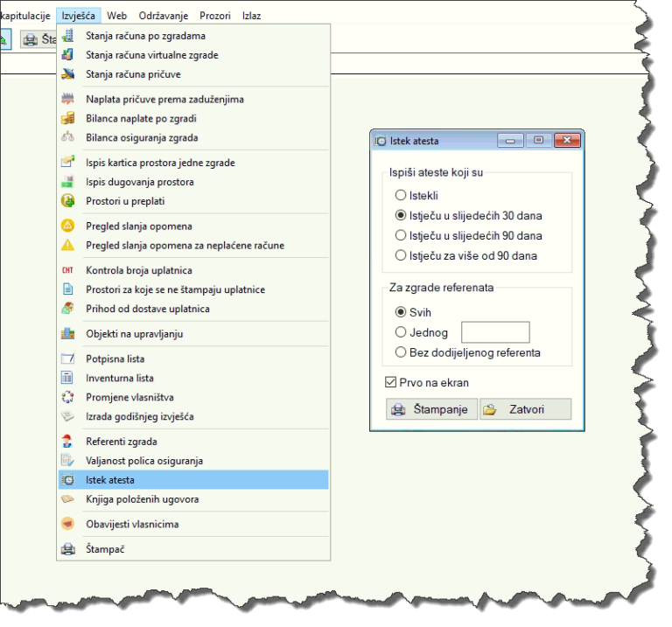Image resolution: width=672 pixels, height=627 pixels.
Task: Open the Izvješća menu
Action: coord(78,16)
